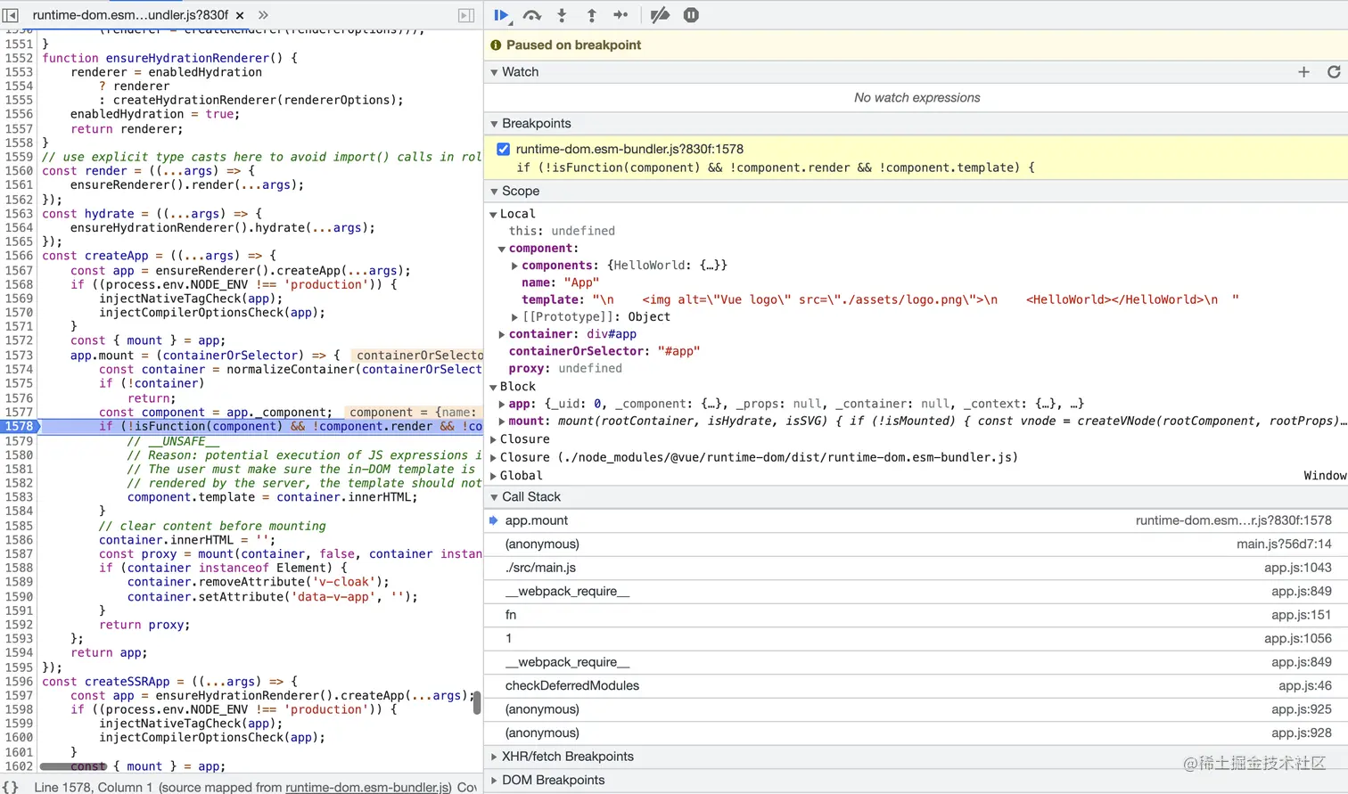Step out of current function

[591, 15]
